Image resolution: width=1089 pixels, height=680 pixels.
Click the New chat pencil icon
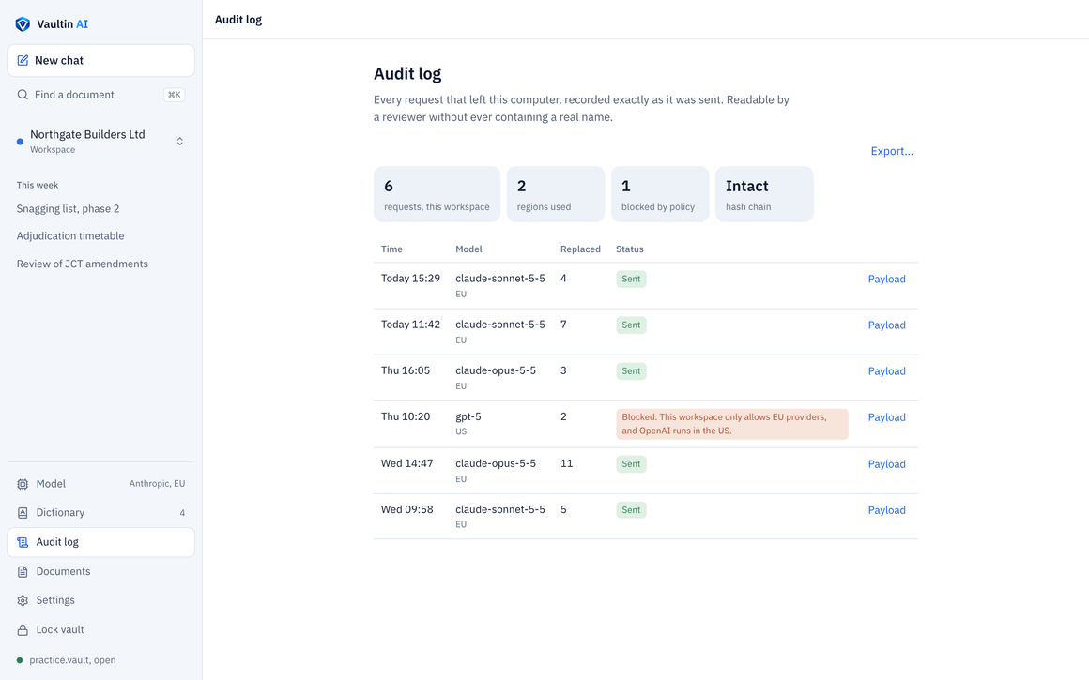pyautogui.click(x=23, y=60)
